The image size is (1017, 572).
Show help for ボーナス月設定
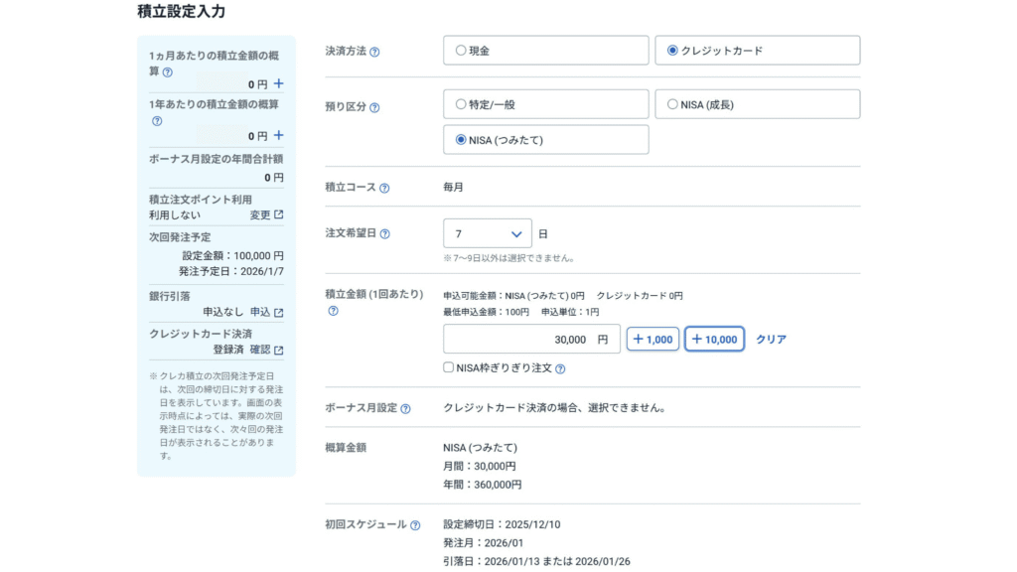(x=405, y=408)
